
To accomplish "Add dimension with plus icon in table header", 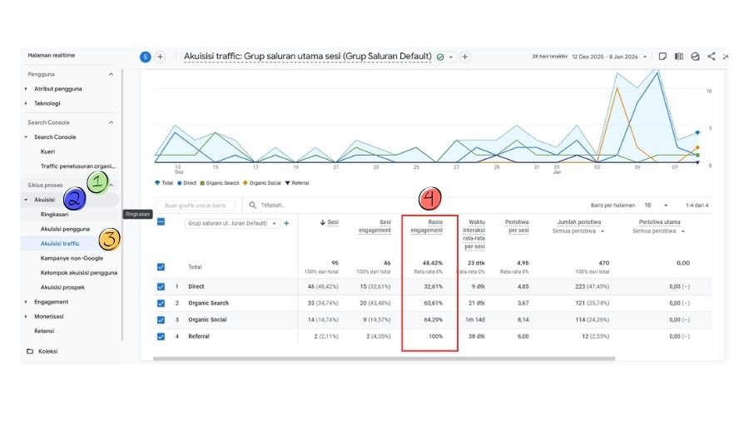I will (286, 223).
